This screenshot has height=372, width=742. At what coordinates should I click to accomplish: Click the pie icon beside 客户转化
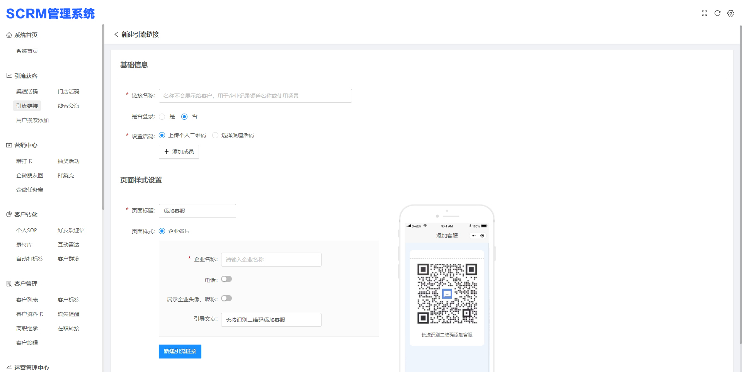(x=9, y=214)
